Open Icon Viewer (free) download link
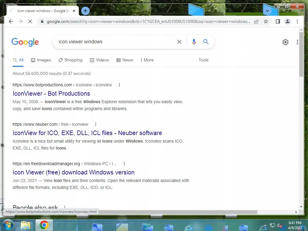This screenshot has height=231, width=308. (73, 172)
